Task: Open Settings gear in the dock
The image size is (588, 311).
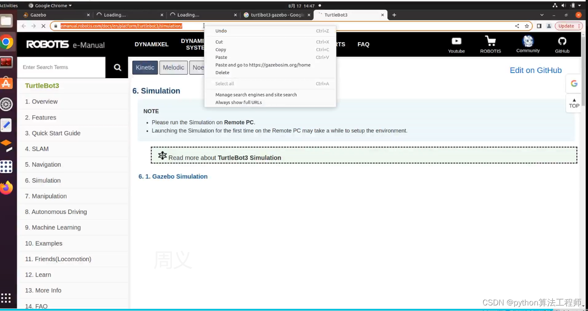Action: click(x=6, y=104)
